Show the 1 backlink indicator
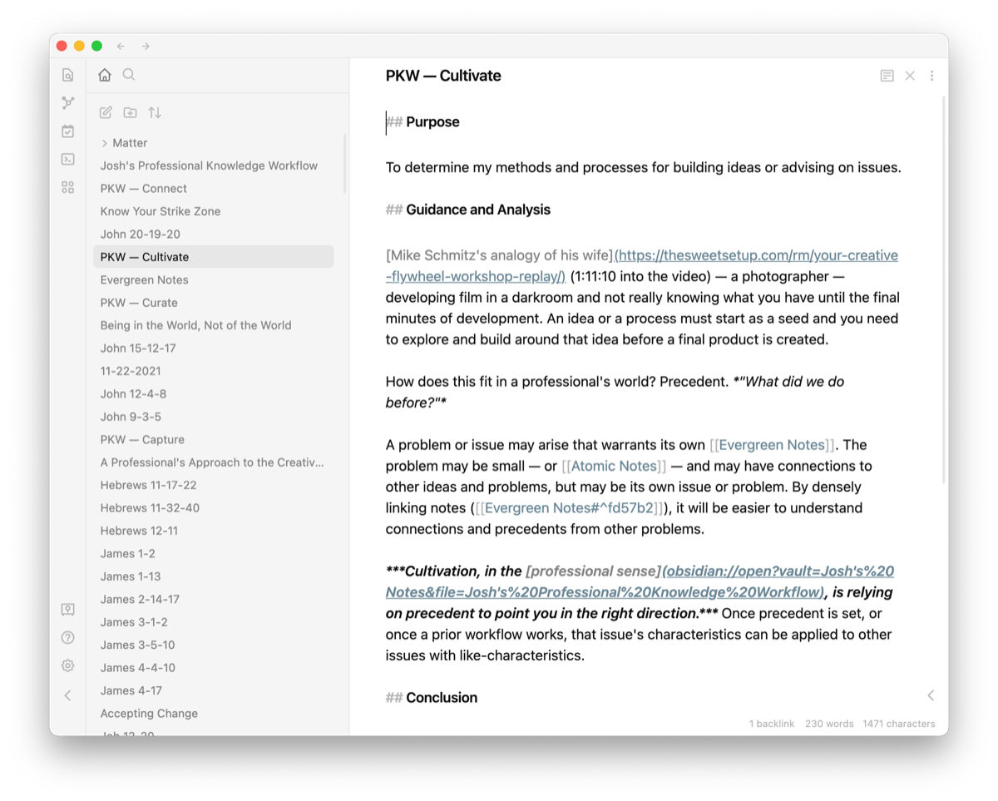 click(772, 724)
